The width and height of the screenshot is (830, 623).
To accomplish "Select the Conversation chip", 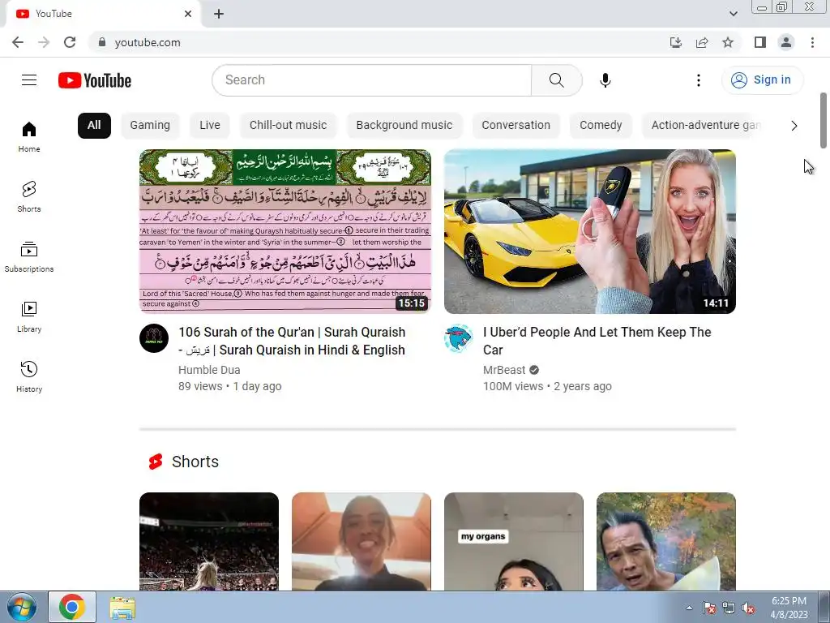I will tap(516, 126).
